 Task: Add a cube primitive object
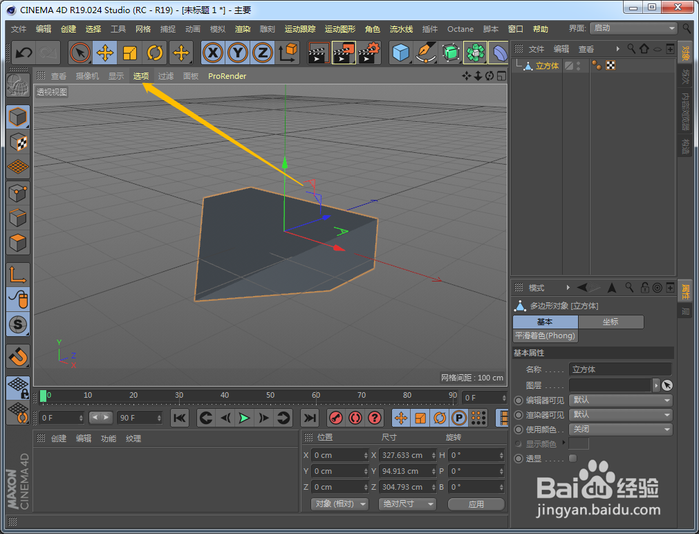click(x=401, y=53)
